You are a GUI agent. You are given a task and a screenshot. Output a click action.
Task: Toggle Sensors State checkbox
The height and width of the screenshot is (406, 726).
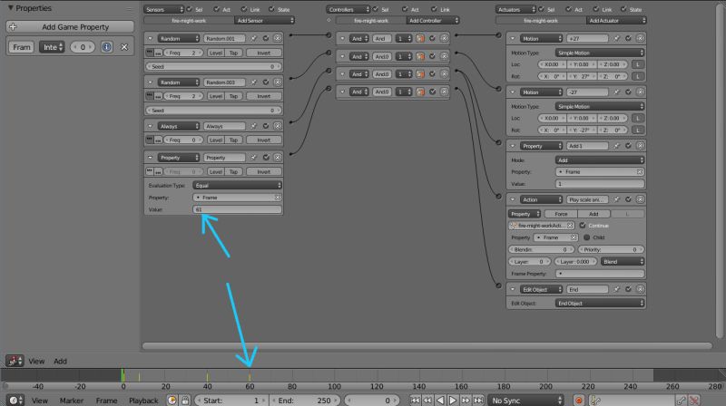click(271, 9)
